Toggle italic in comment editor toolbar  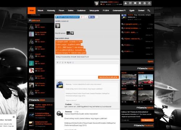(60, 62)
